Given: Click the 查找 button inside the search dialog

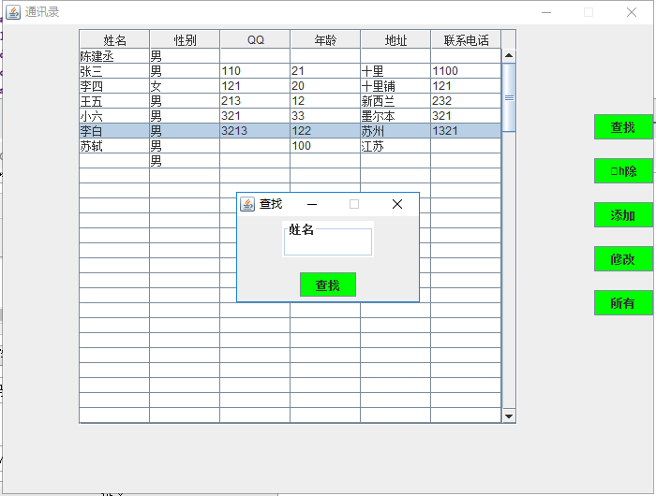Looking at the screenshot, I should pyautogui.click(x=328, y=284).
